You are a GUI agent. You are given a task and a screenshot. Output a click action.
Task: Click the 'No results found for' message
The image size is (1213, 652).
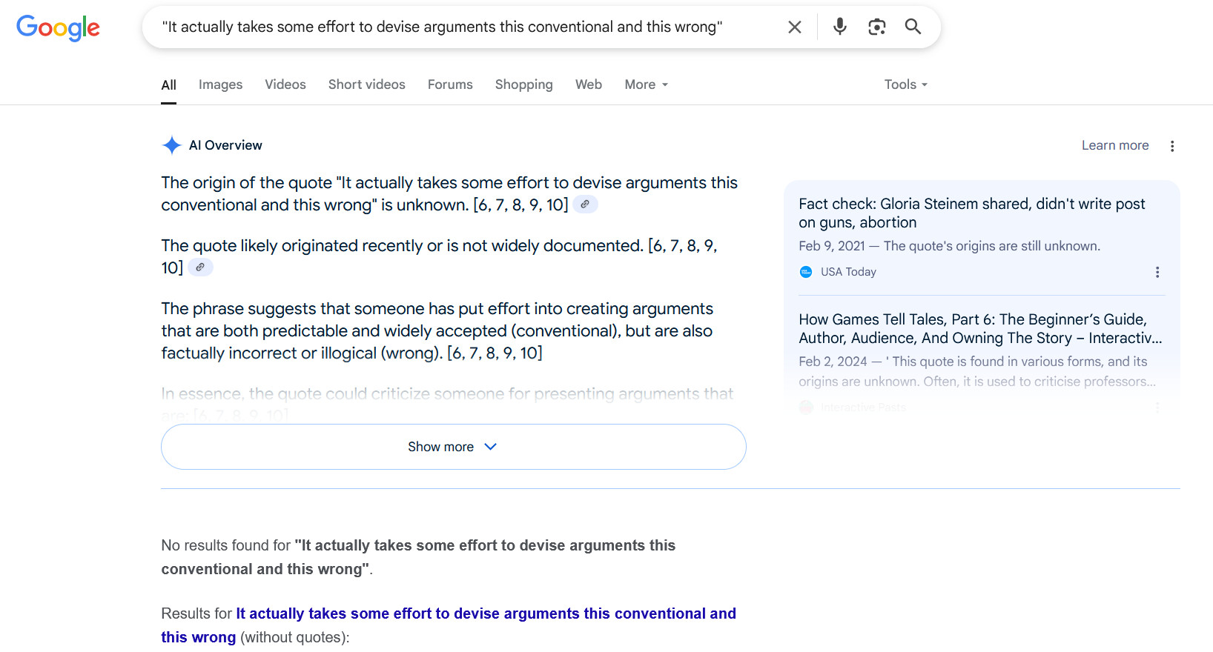tap(418, 557)
